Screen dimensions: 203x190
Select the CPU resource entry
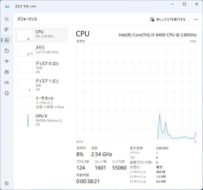(41, 35)
